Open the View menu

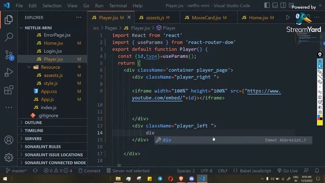click(72, 6)
